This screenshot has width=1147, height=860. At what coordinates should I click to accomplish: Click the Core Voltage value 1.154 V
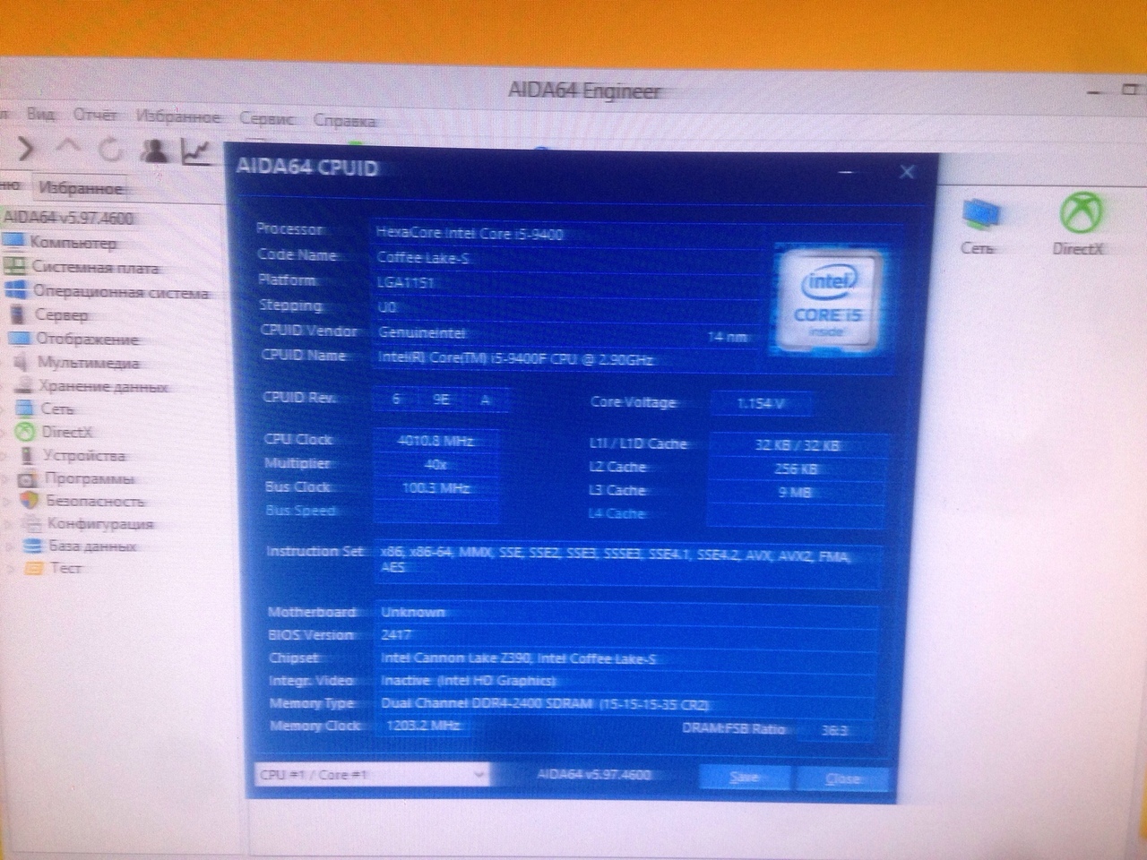761,403
